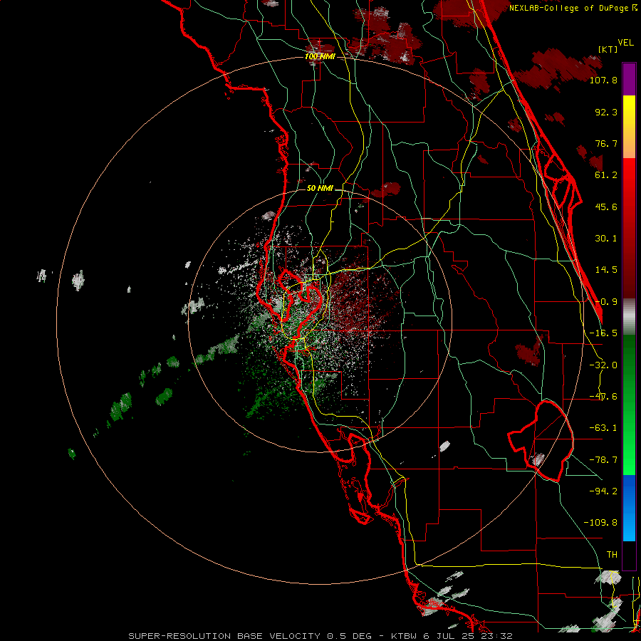
Task: Click the 14.5 velocity scale value
Action: point(606,270)
